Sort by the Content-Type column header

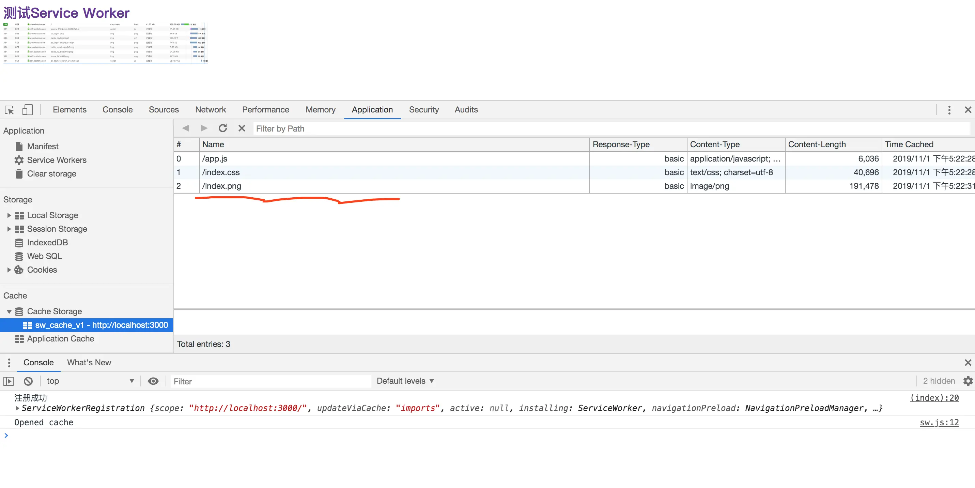pyautogui.click(x=736, y=144)
